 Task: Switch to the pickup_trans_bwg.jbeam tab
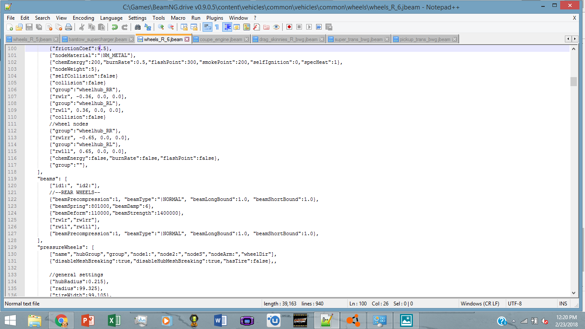[x=425, y=39]
